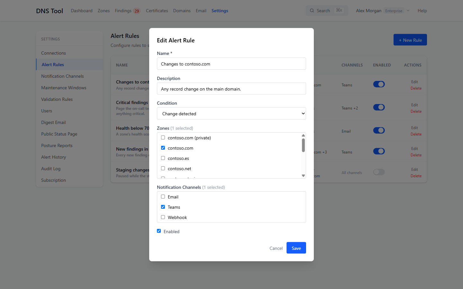Open Audit Log settings
This screenshot has height=289, width=463.
coord(69,169)
